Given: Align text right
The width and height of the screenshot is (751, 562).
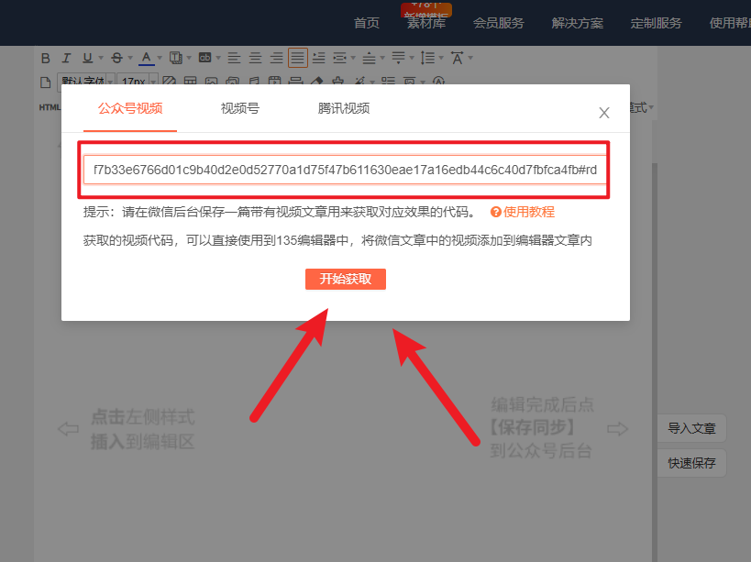Looking at the screenshot, I should coord(276,59).
